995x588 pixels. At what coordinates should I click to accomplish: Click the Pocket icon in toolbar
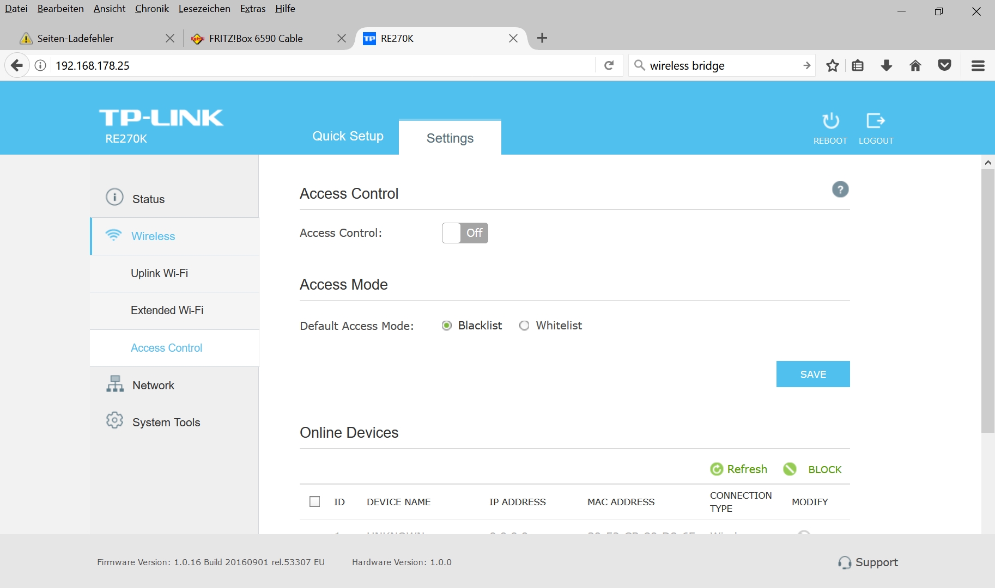(x=944, y=66)
